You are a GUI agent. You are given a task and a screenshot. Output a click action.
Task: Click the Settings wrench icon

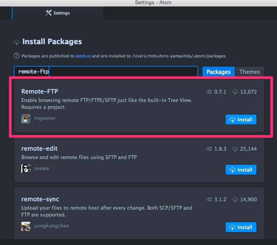pyautogui.click(x=49, y=13)
